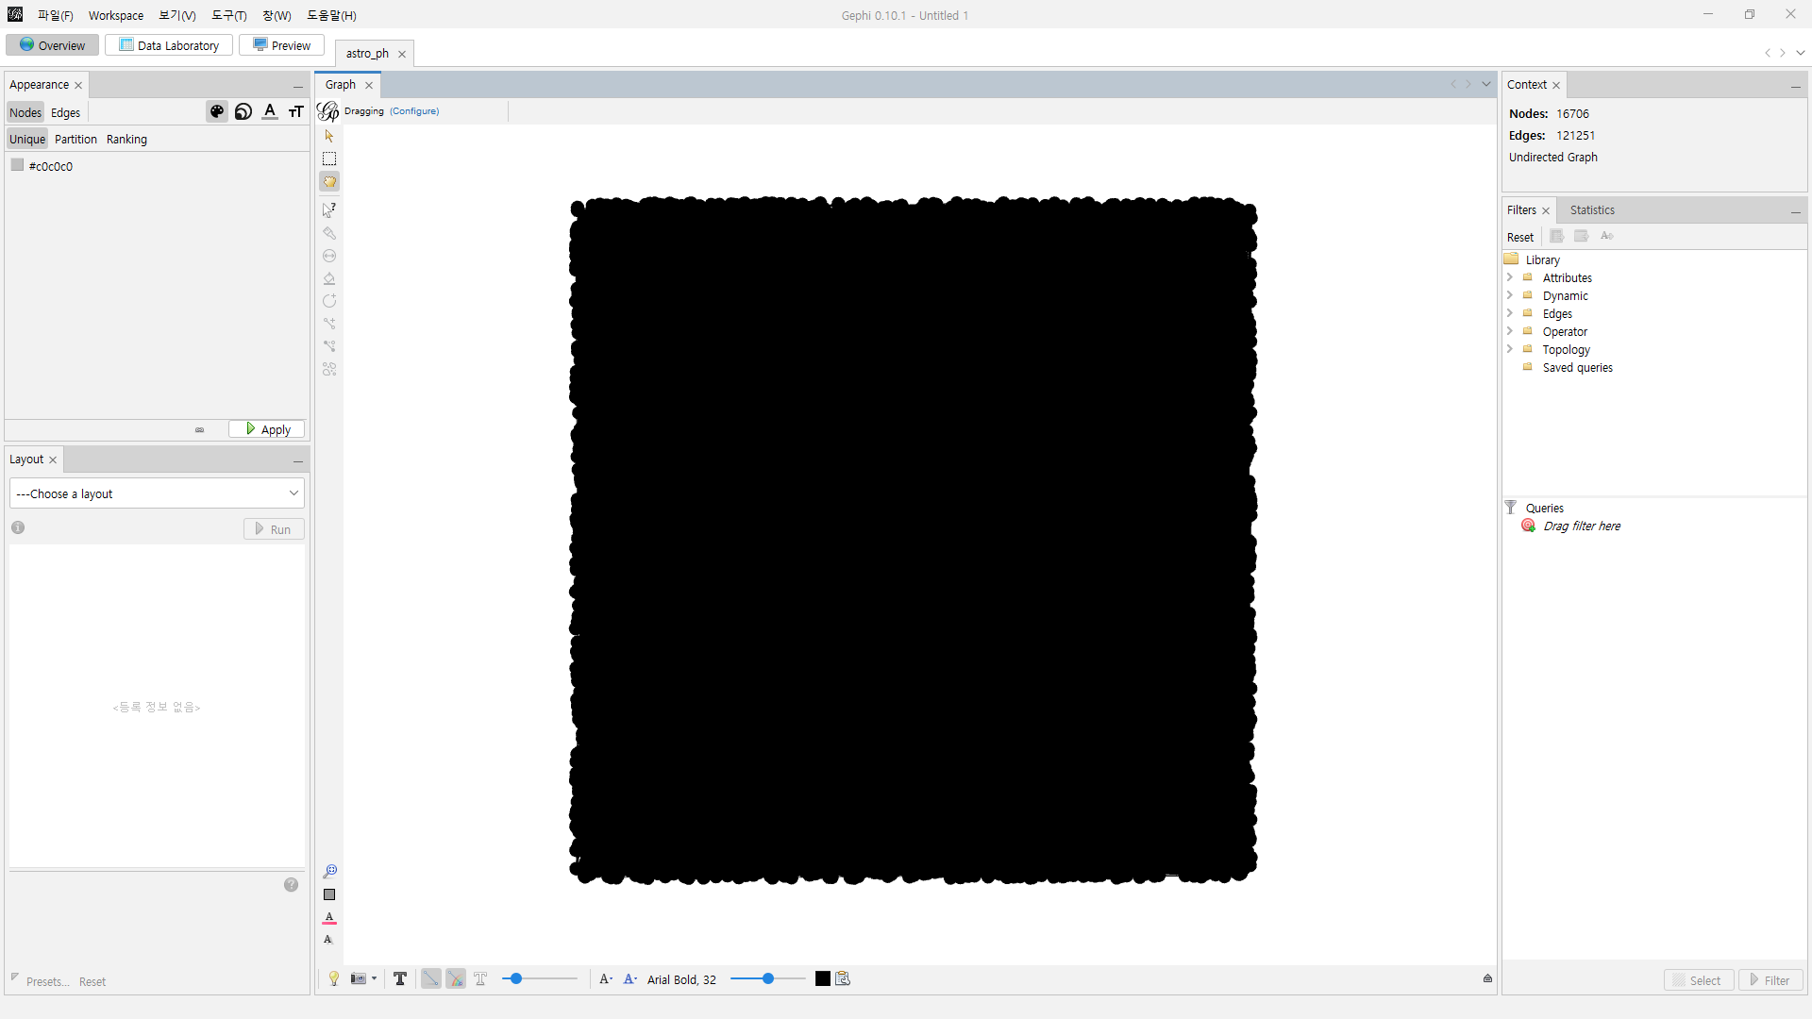
Task: Click the label text size icon
Action: coord(296,112)
